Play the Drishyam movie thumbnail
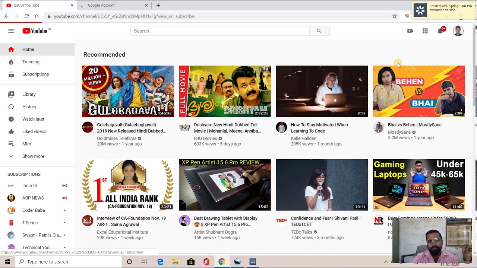477x268 pixels. coord(225,91)
